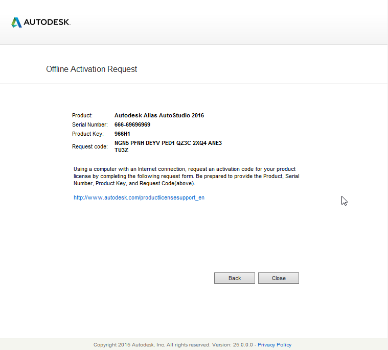The height and width of the screenshot is (350, 388).
Task: Open the Privacy Policy link
Action: point(275,344)
